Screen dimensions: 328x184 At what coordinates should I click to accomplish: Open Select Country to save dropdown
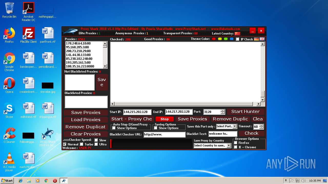point(229,145)
